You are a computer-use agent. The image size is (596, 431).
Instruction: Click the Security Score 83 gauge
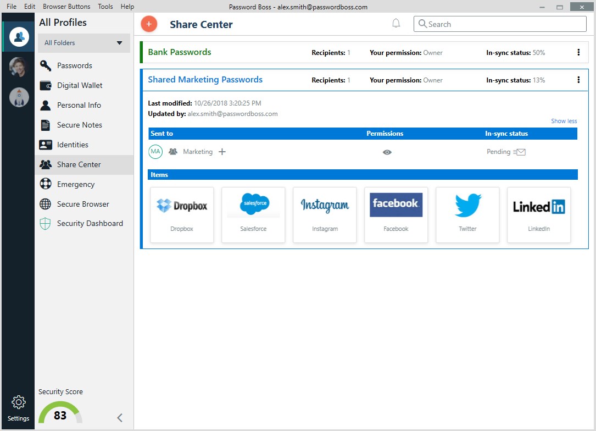tap(60, 413)
